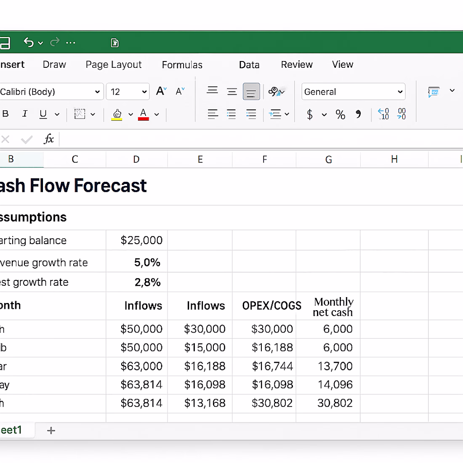Apply yellow fill color bucket
Image resolution: width=463 pixels, height=463 pixels.
117,114
